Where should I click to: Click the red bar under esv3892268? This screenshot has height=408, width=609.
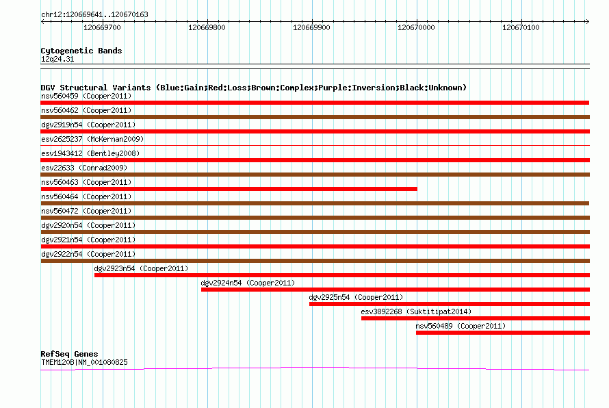(x=476, y=318)
